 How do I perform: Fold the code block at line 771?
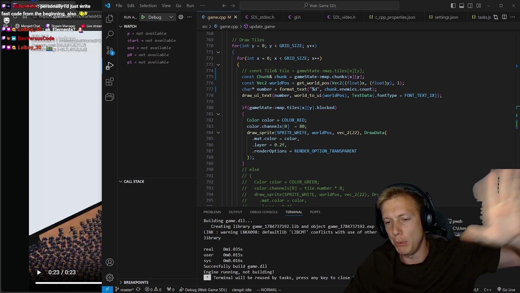[x=218, y=52]
